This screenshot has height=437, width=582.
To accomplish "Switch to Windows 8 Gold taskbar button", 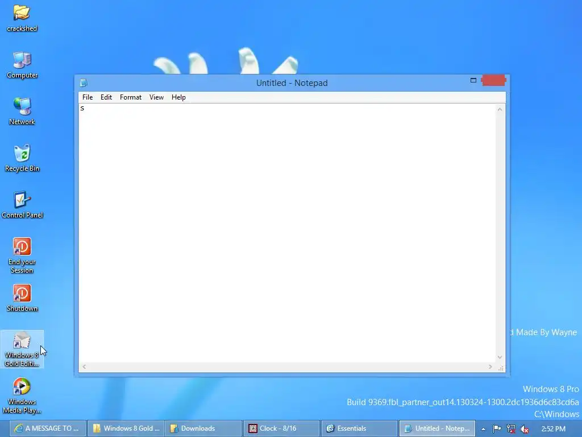I will (126, 428).
